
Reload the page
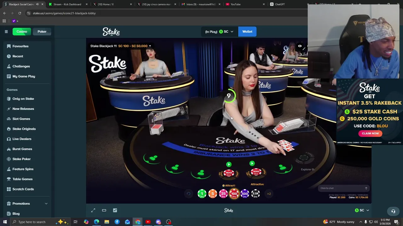(x=20, y=13)
